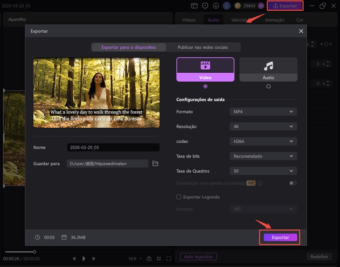Close the Exportar dialog with X
The height and width of the screenshot is (267, 340).
301,31
